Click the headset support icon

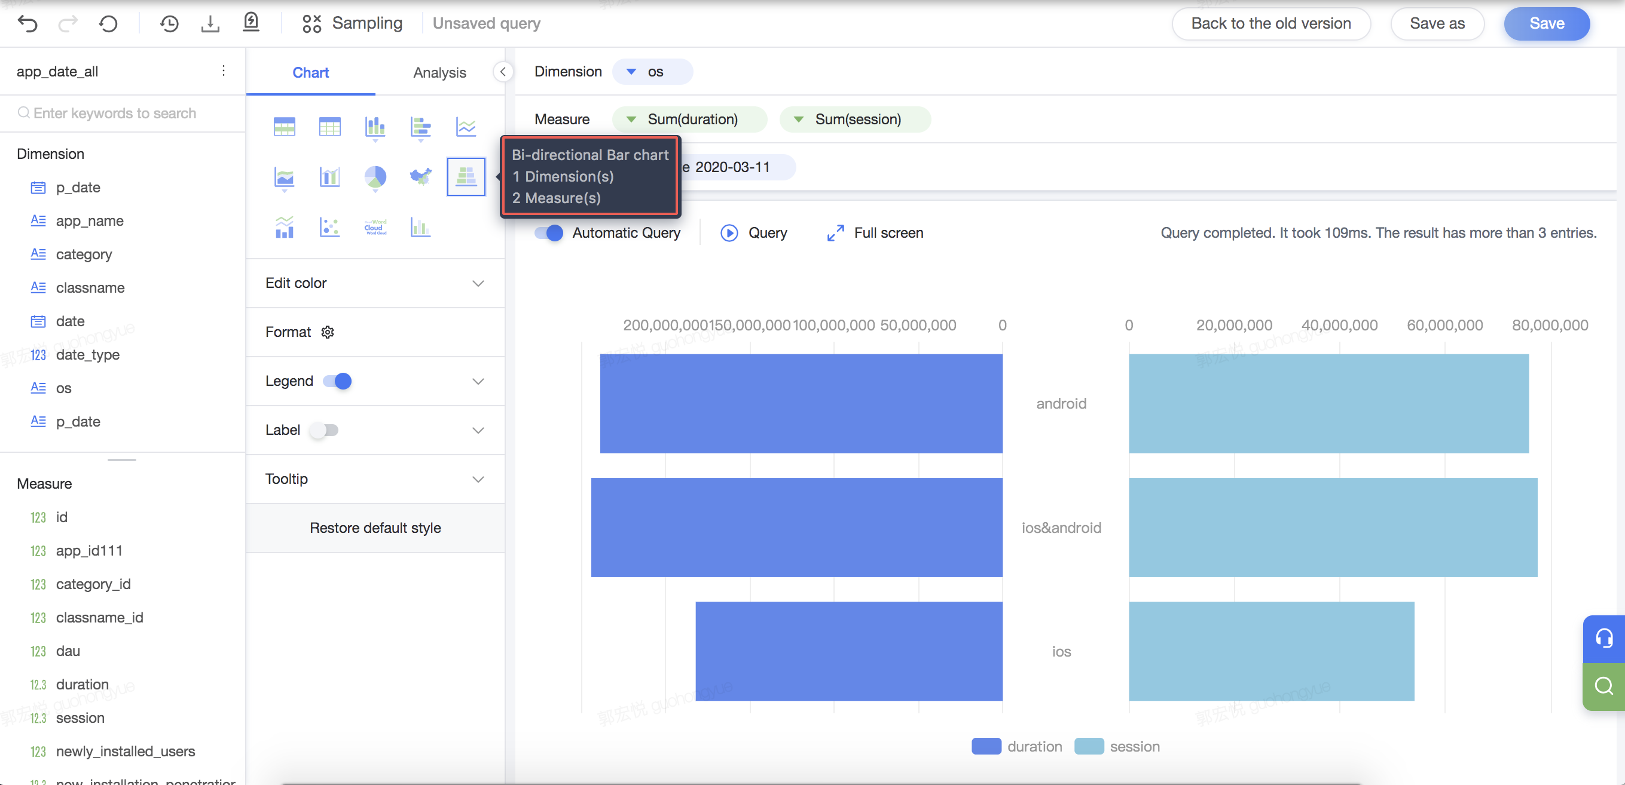pyautogui.click(x=1603, y=638)
